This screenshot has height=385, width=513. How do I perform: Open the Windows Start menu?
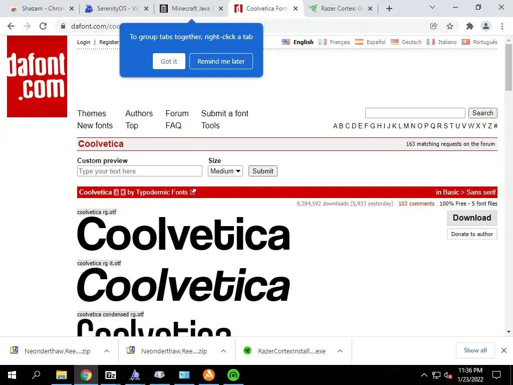[x=12, y=375]
